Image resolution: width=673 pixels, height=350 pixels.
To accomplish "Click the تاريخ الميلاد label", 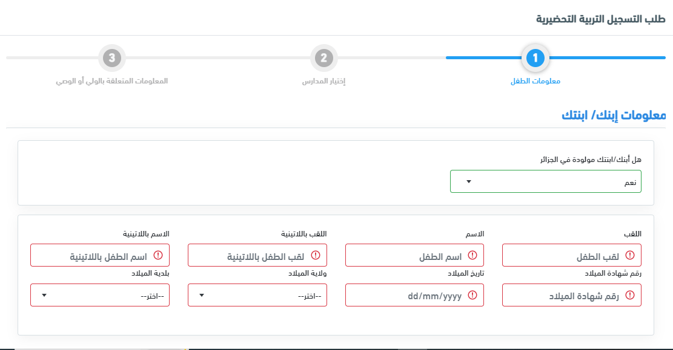I will point(466,273).
